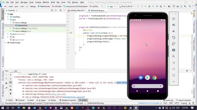Screen dimensions: 197x110
Task: Expand Gradle Scripts node
Action: (x=6, y=43)
